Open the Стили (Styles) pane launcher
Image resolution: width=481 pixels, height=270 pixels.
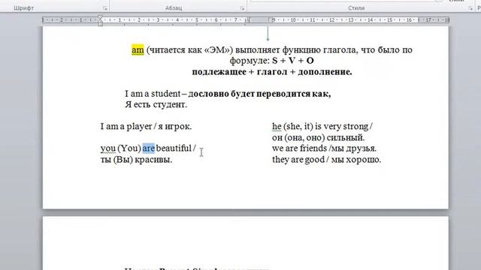pyautogui.click(x=470, y=8)
